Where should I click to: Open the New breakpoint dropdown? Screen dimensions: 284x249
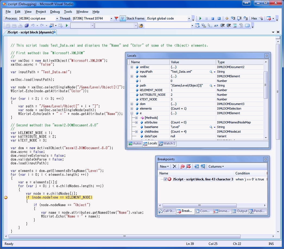[x=164, y=166]
